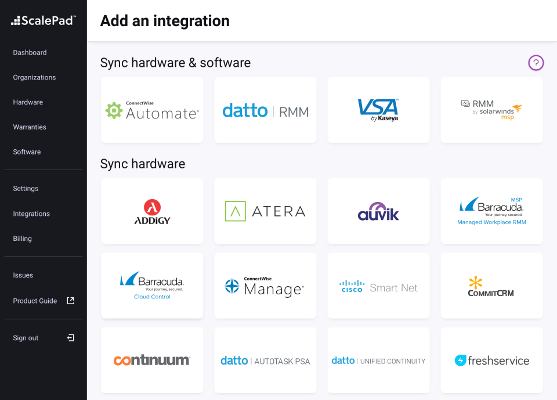Select the Freshservice integration card

point(491,361)
